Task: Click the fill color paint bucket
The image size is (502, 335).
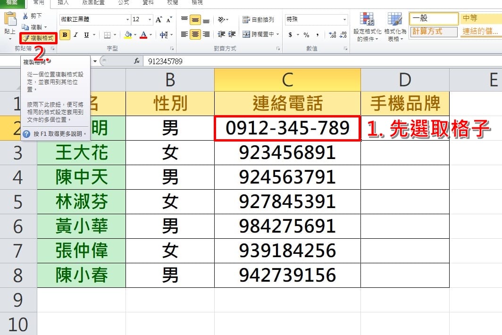Action: 128,35
